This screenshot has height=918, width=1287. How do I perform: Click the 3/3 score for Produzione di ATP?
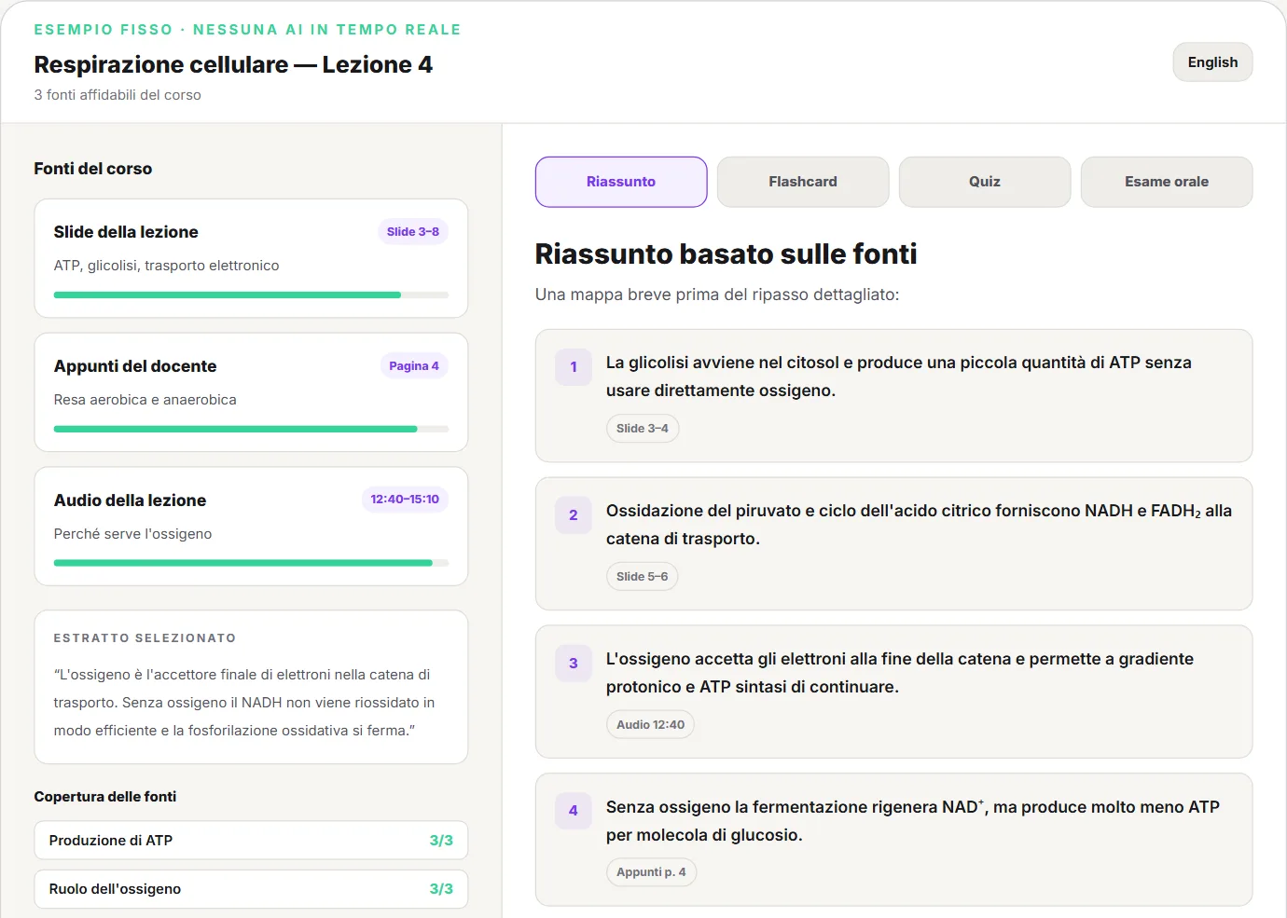441,841
